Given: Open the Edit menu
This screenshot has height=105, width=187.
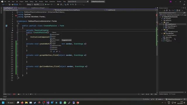Looking at the screenshot, I should point(9,1).
